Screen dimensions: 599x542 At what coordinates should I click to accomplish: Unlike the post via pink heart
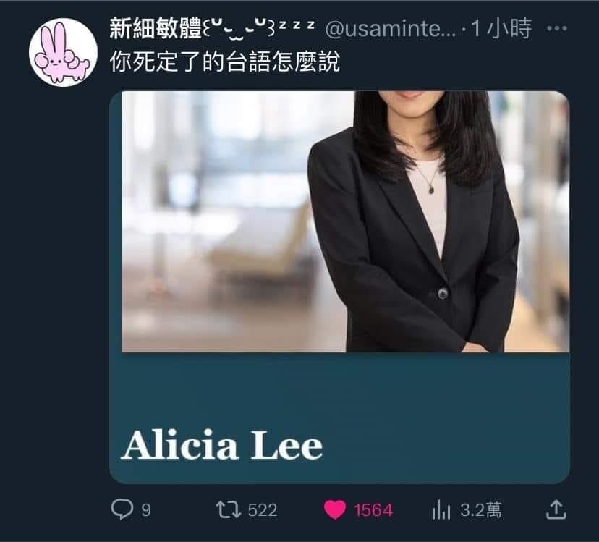click(335, 509)
